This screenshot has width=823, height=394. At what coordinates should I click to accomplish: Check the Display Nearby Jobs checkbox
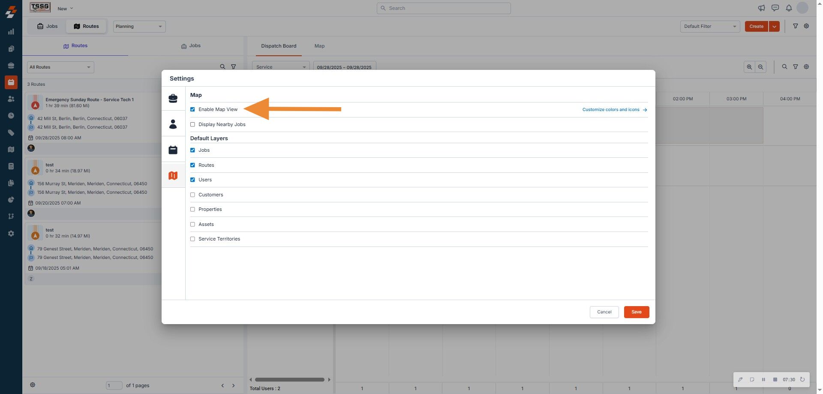click(x=192, y=124)
